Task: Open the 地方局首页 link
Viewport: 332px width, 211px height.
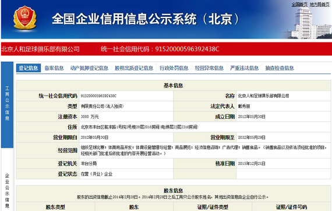Action: [x=320, y=5]
